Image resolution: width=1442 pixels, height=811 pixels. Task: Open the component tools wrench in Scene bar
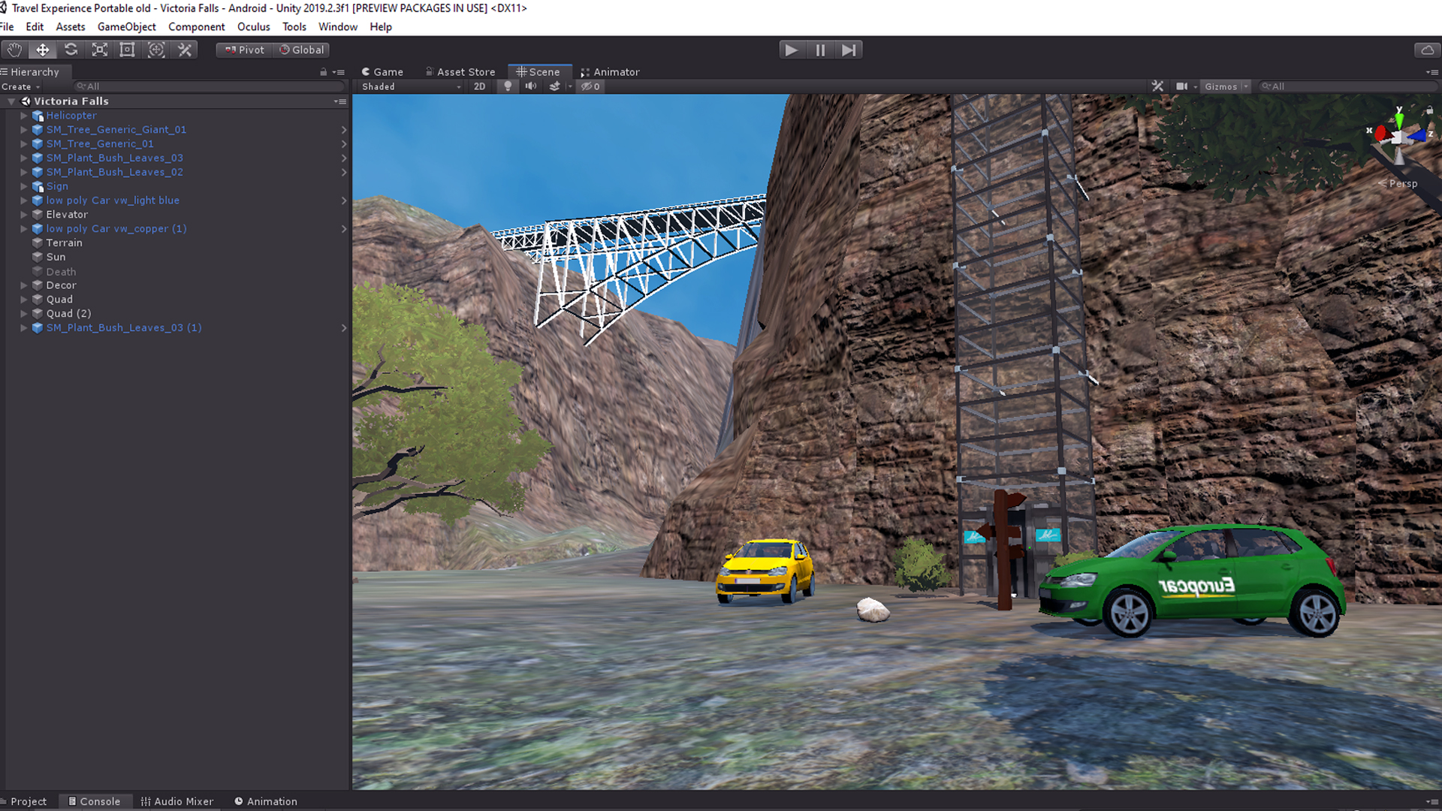[x=1157, y=86]
